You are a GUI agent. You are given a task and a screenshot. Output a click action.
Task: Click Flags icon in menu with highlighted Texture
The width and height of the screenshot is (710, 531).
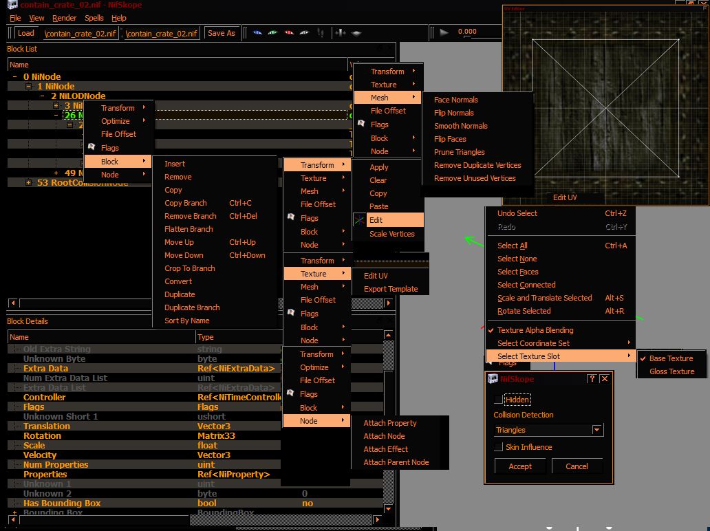tap(291, 313)
